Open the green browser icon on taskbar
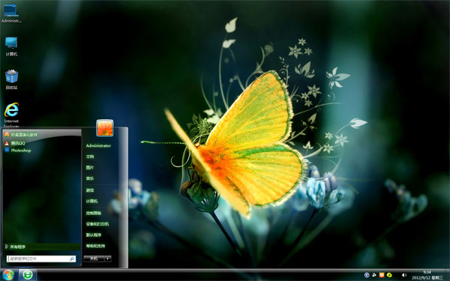 28,275
